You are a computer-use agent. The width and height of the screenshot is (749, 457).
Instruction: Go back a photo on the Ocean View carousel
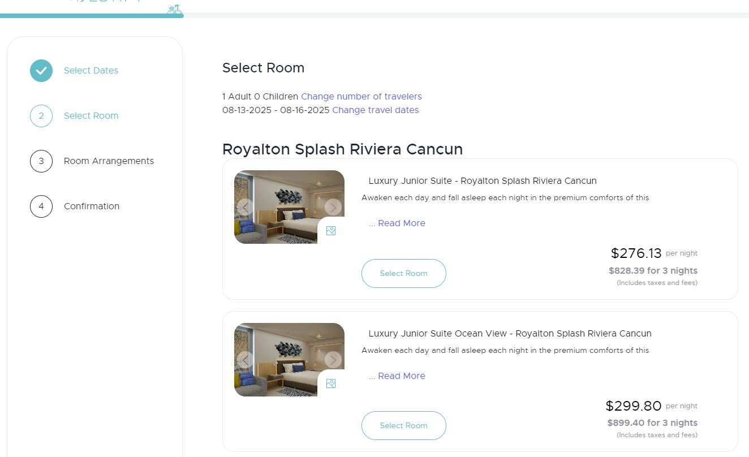(x=244, y=360)
